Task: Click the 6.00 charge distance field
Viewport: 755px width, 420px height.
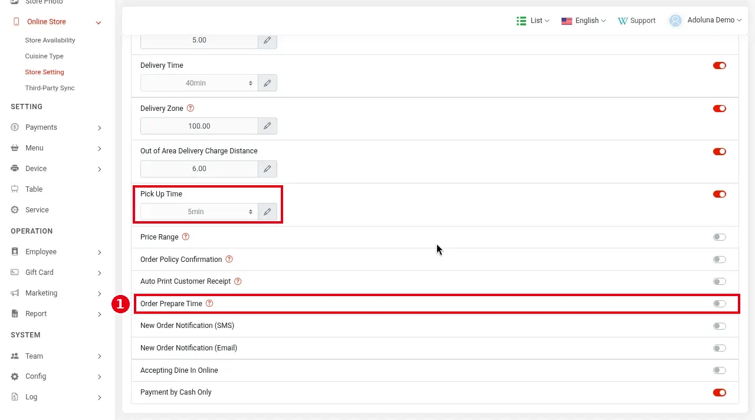Action: point(199,169)
